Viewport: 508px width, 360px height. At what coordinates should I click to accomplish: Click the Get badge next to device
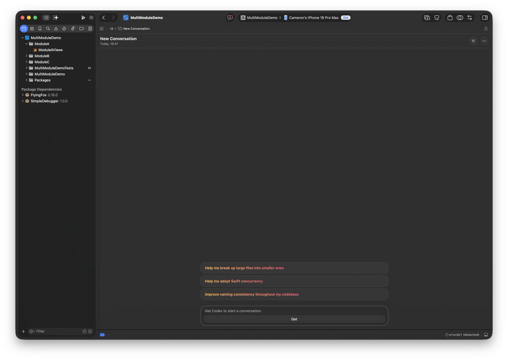click(x=345, y=18)
